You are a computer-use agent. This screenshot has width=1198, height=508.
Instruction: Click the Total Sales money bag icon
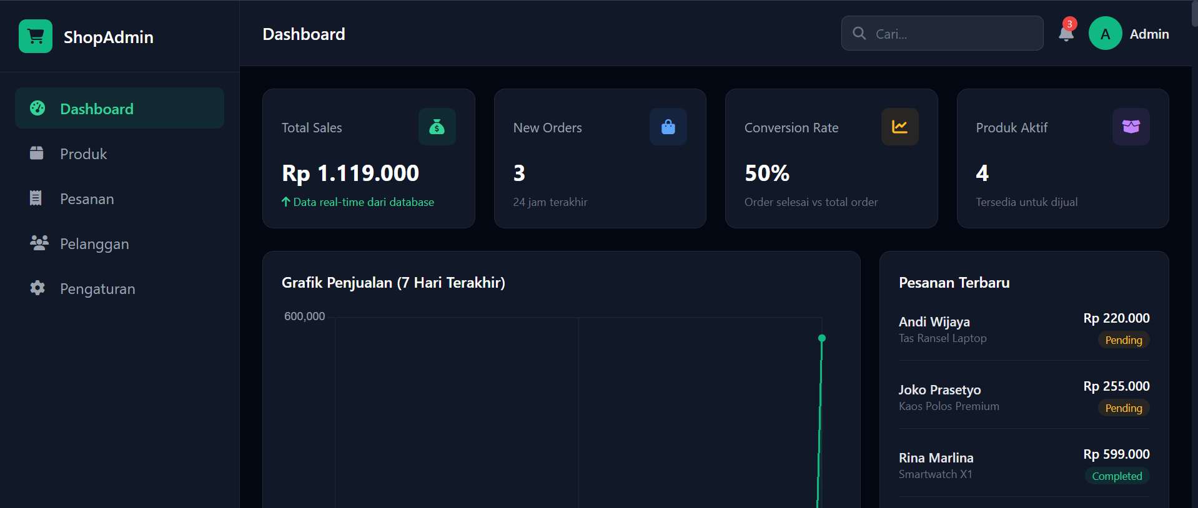[437, 127]
